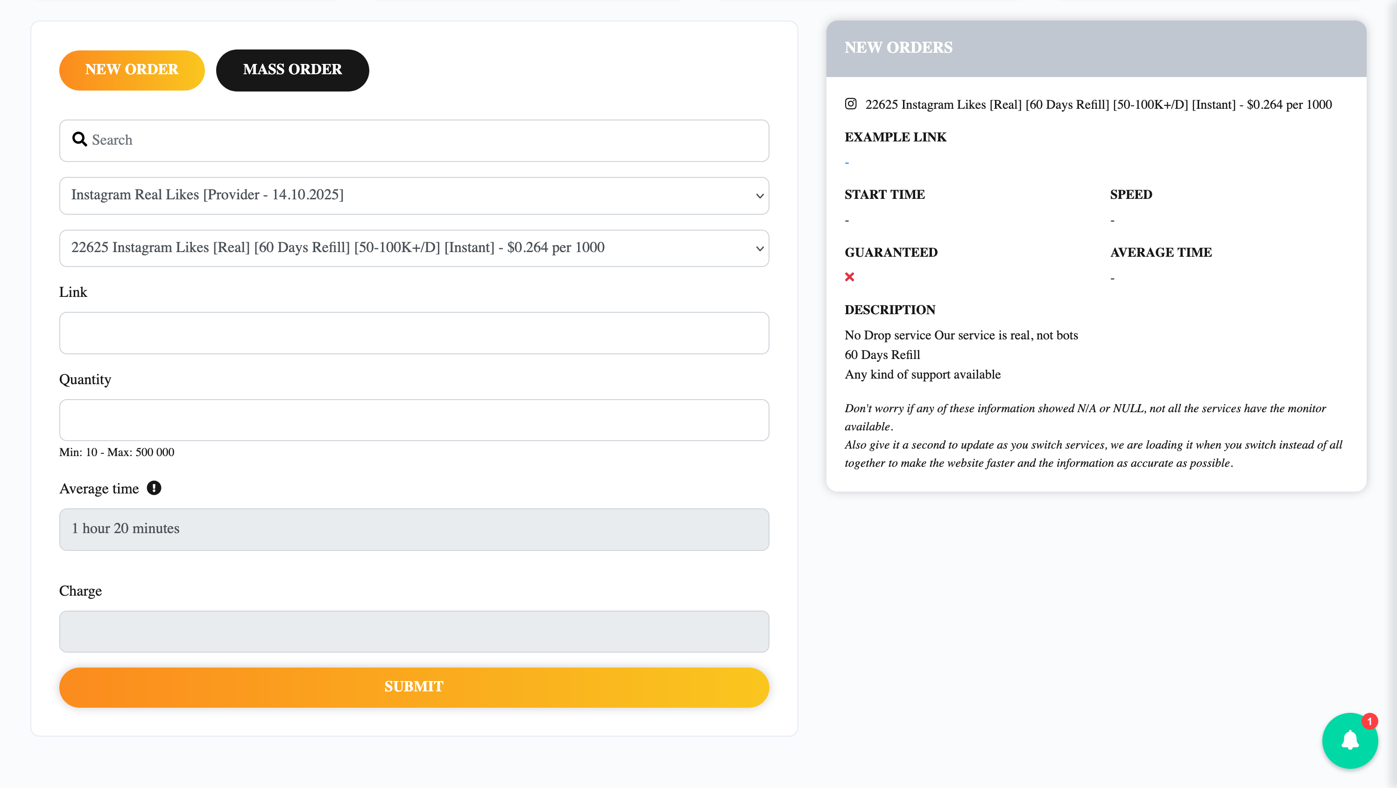The height and width of the screenshot is (788, 1397).
Task: Switch to the New Order tab
Action: (132, 70)
